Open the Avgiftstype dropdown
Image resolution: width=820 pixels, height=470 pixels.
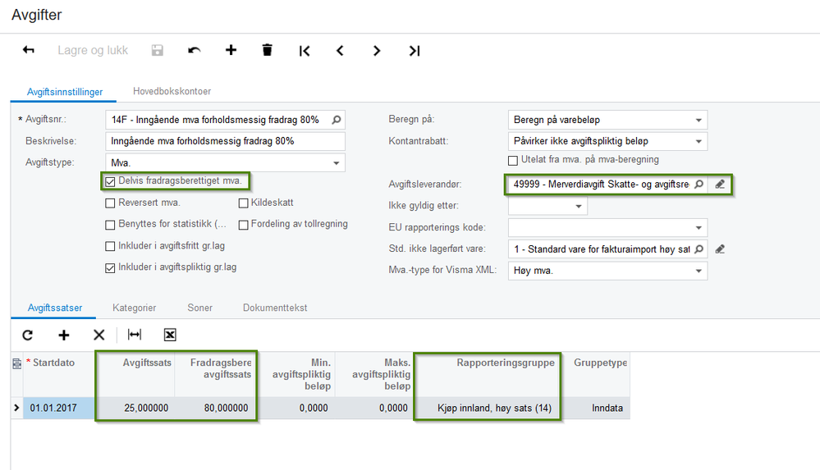pyautogui.click(x=337, y=163)
